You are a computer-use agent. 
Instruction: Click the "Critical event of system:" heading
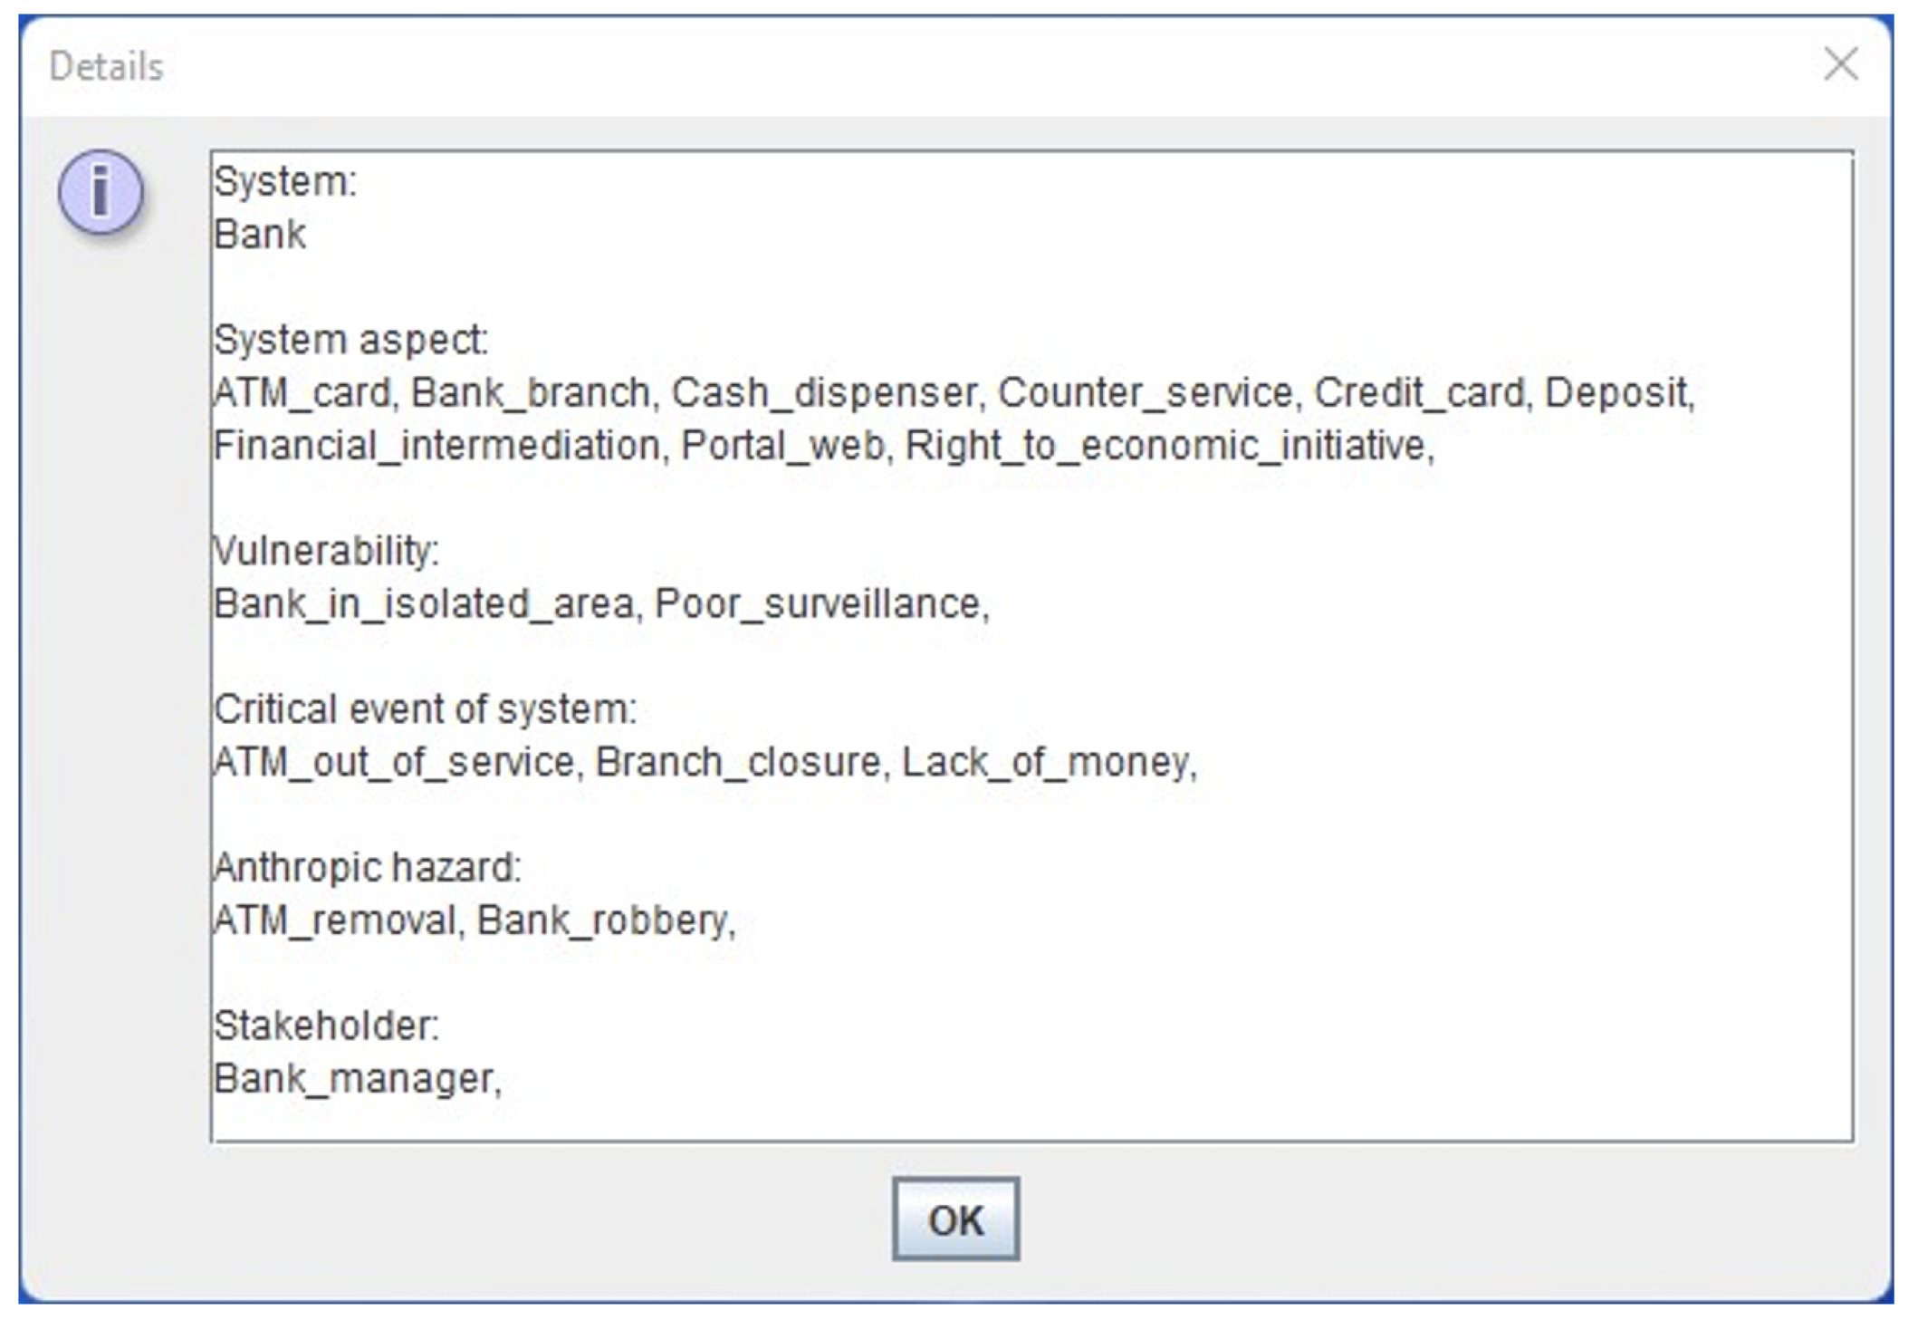pyautogui.click(x=425, y=709)
